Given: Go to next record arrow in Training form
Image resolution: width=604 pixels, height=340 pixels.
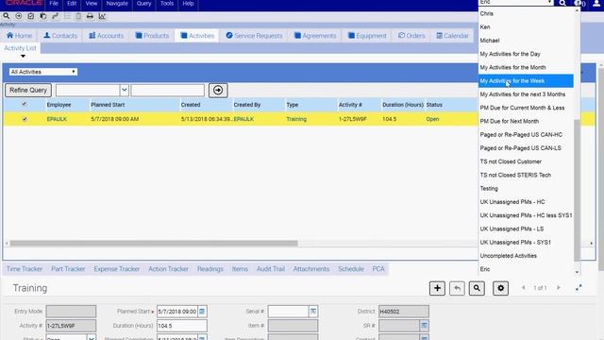Looking at the screenshot, I should 559,287.
